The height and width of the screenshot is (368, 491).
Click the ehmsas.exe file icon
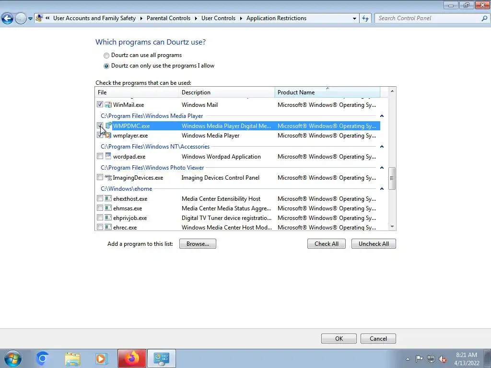point(108,208)
